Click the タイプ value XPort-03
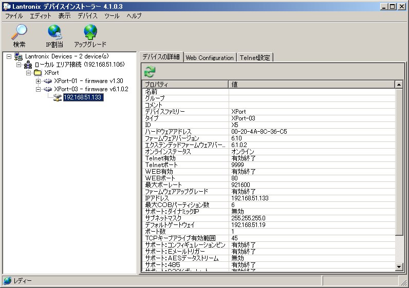The height and width of the screenshot is (288, 409). [x=244, y=118]
